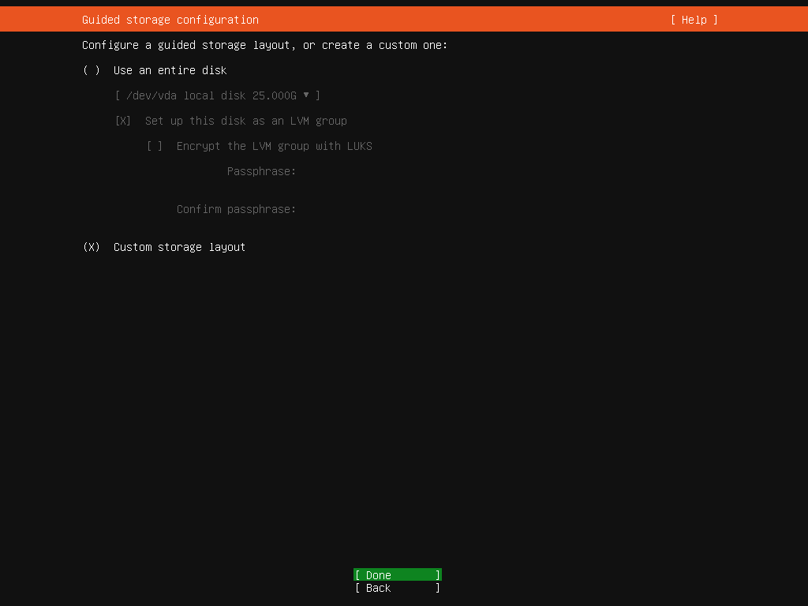808x606 pixels.
Task: Click the disk selector arrow for /dev/vda
Action: click(x=307, y=95)
